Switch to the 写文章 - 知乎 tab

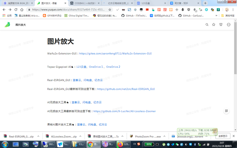point(185,3)
